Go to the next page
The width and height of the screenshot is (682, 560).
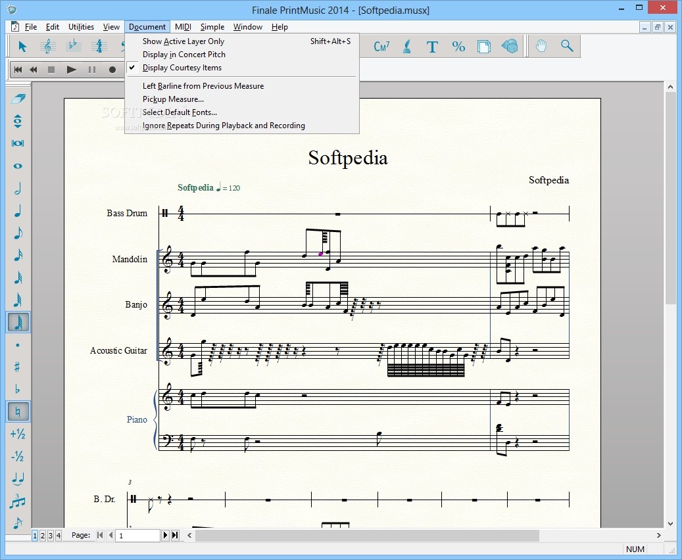click(x=165, y=535)
